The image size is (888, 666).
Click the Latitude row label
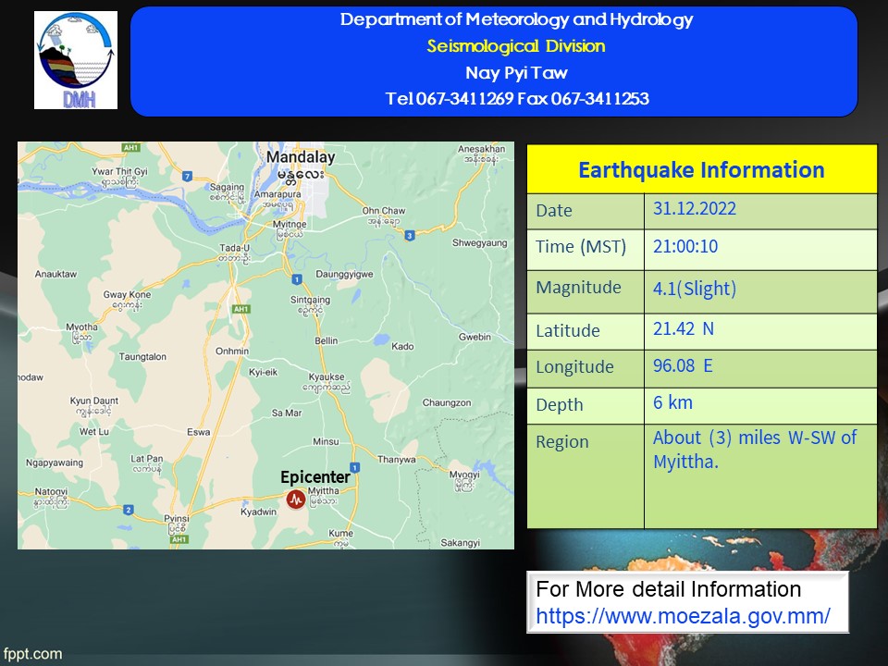567,331
